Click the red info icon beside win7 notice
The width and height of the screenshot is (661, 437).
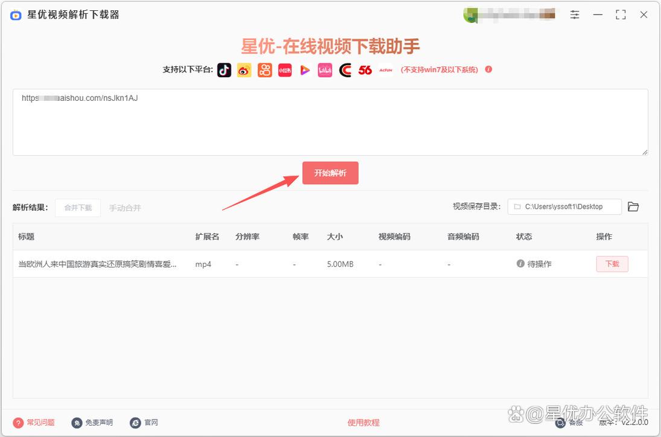[x=488, y=69]
